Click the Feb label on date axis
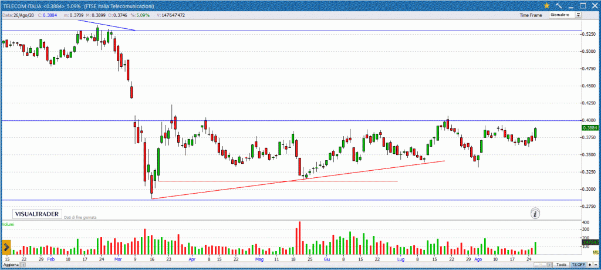The image size is (601, 270). [x=51, y=259]
